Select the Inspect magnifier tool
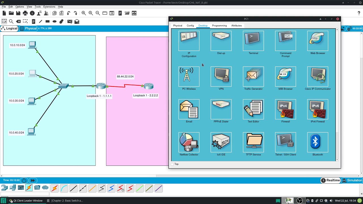Image resolution: width=363 pixels, height=204 pixels. 11,21
